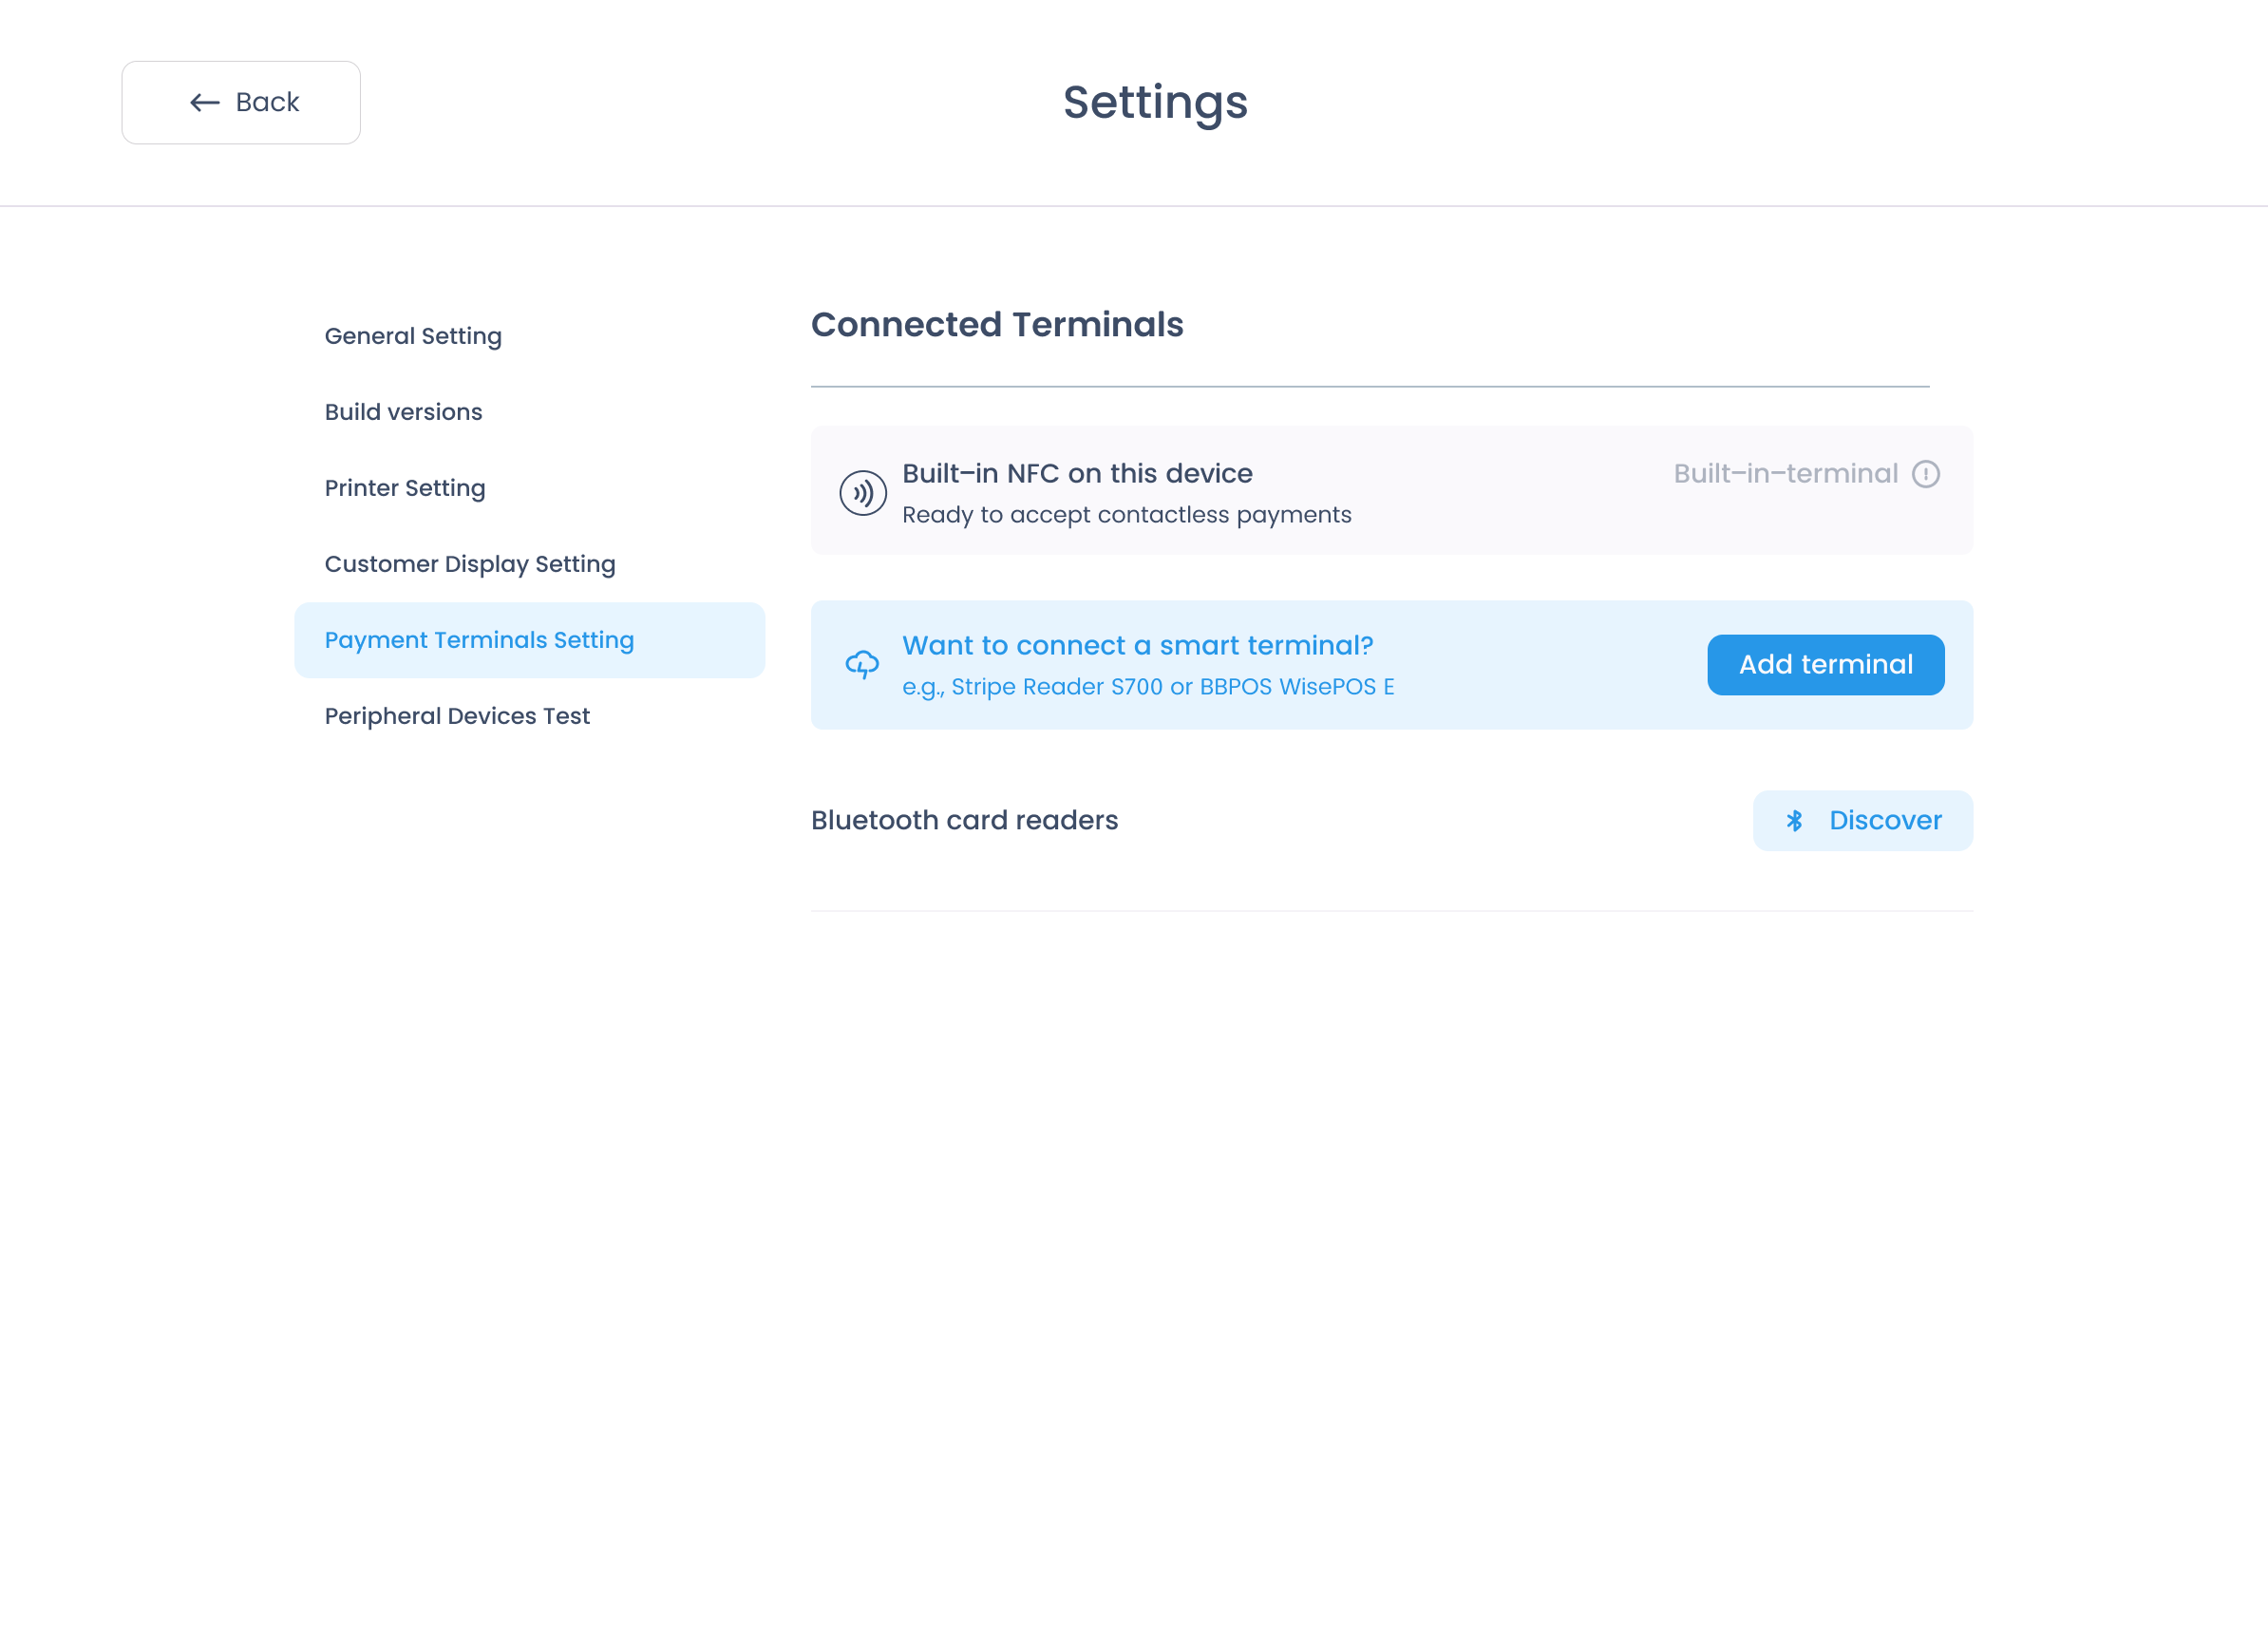Select Customer Display Setting
This screenshot has height=1634, width=2268.
[x=470, y=564]
